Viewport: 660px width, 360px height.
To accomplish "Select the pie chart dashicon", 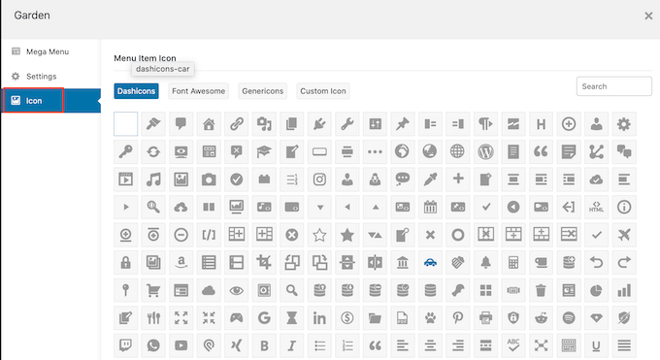I will [596, 290].
